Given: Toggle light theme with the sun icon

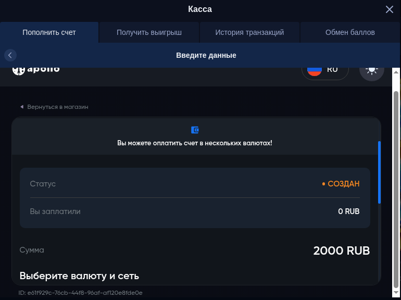Looking at the screenshot, I should coord(371,70).
